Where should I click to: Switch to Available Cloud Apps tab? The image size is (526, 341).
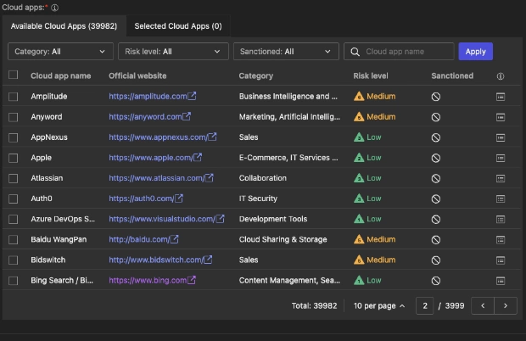pos(64,26)
